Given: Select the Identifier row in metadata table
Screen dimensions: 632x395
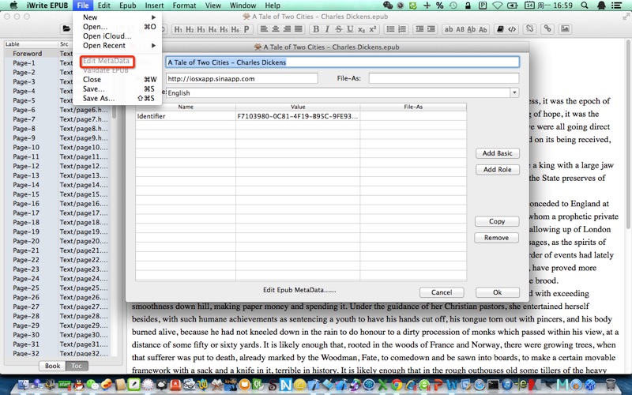Looking at the screenshot, I should pyautogui.click(x=301, y=116).
